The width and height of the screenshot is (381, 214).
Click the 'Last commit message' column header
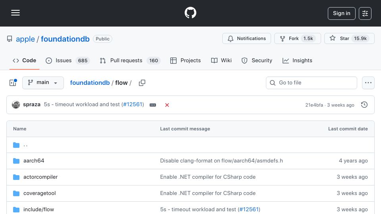185,129
